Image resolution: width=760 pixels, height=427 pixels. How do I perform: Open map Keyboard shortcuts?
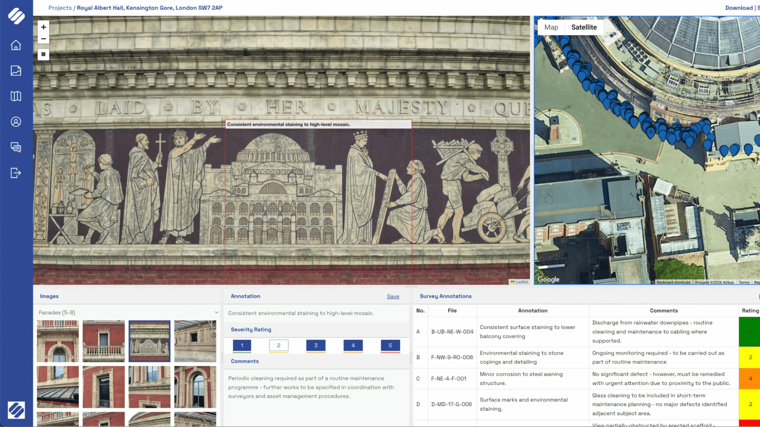point(673,282)
